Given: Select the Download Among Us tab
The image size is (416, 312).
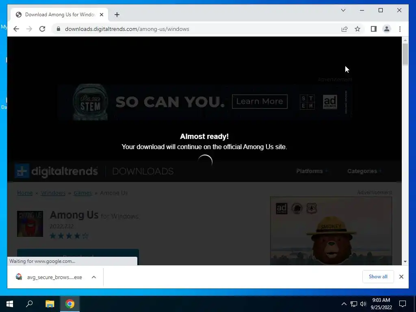Looking at the screenshot, I should click(59, 15).
